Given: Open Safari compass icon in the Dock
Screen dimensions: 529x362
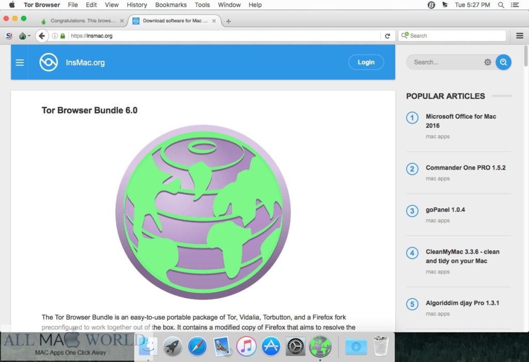Looking at the screenshot, I should click(x=197, y=347).
